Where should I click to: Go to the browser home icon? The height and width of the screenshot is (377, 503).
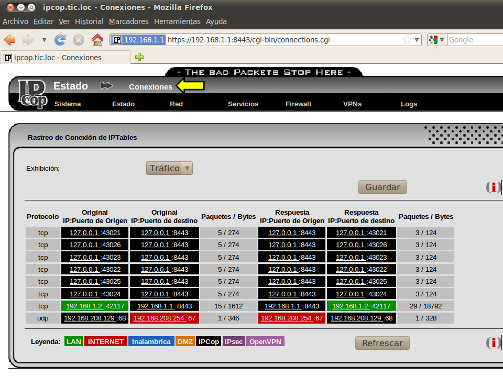[97, 40]
